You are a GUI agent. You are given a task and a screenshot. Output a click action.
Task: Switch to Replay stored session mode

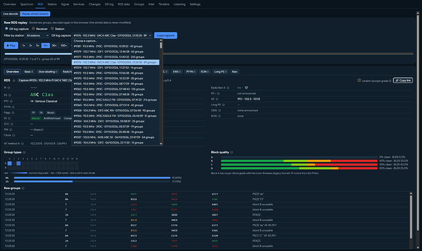tap(35, 13)
